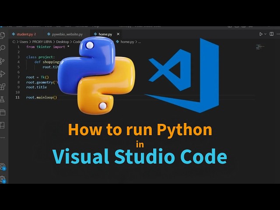Click the Users breadcrumb segment
Screen dimensions: 280x210
click(24, 42)
